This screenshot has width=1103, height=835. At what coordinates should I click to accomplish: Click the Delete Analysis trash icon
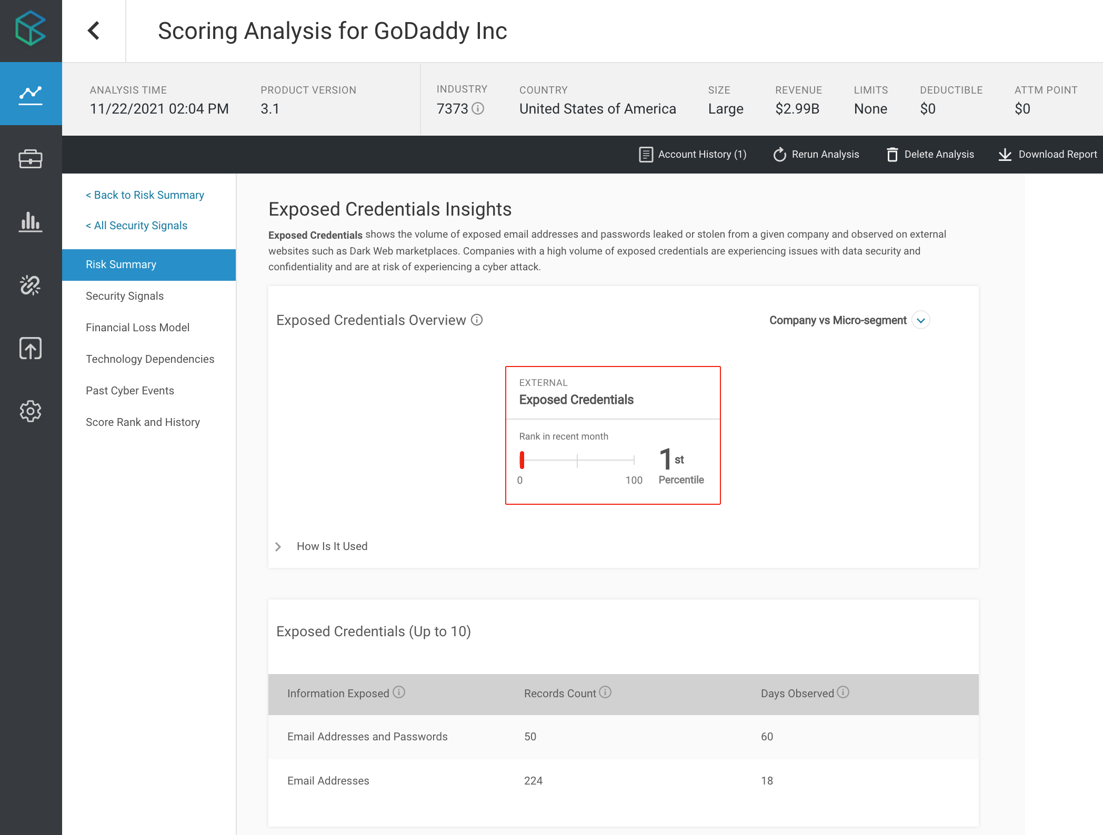892,155
